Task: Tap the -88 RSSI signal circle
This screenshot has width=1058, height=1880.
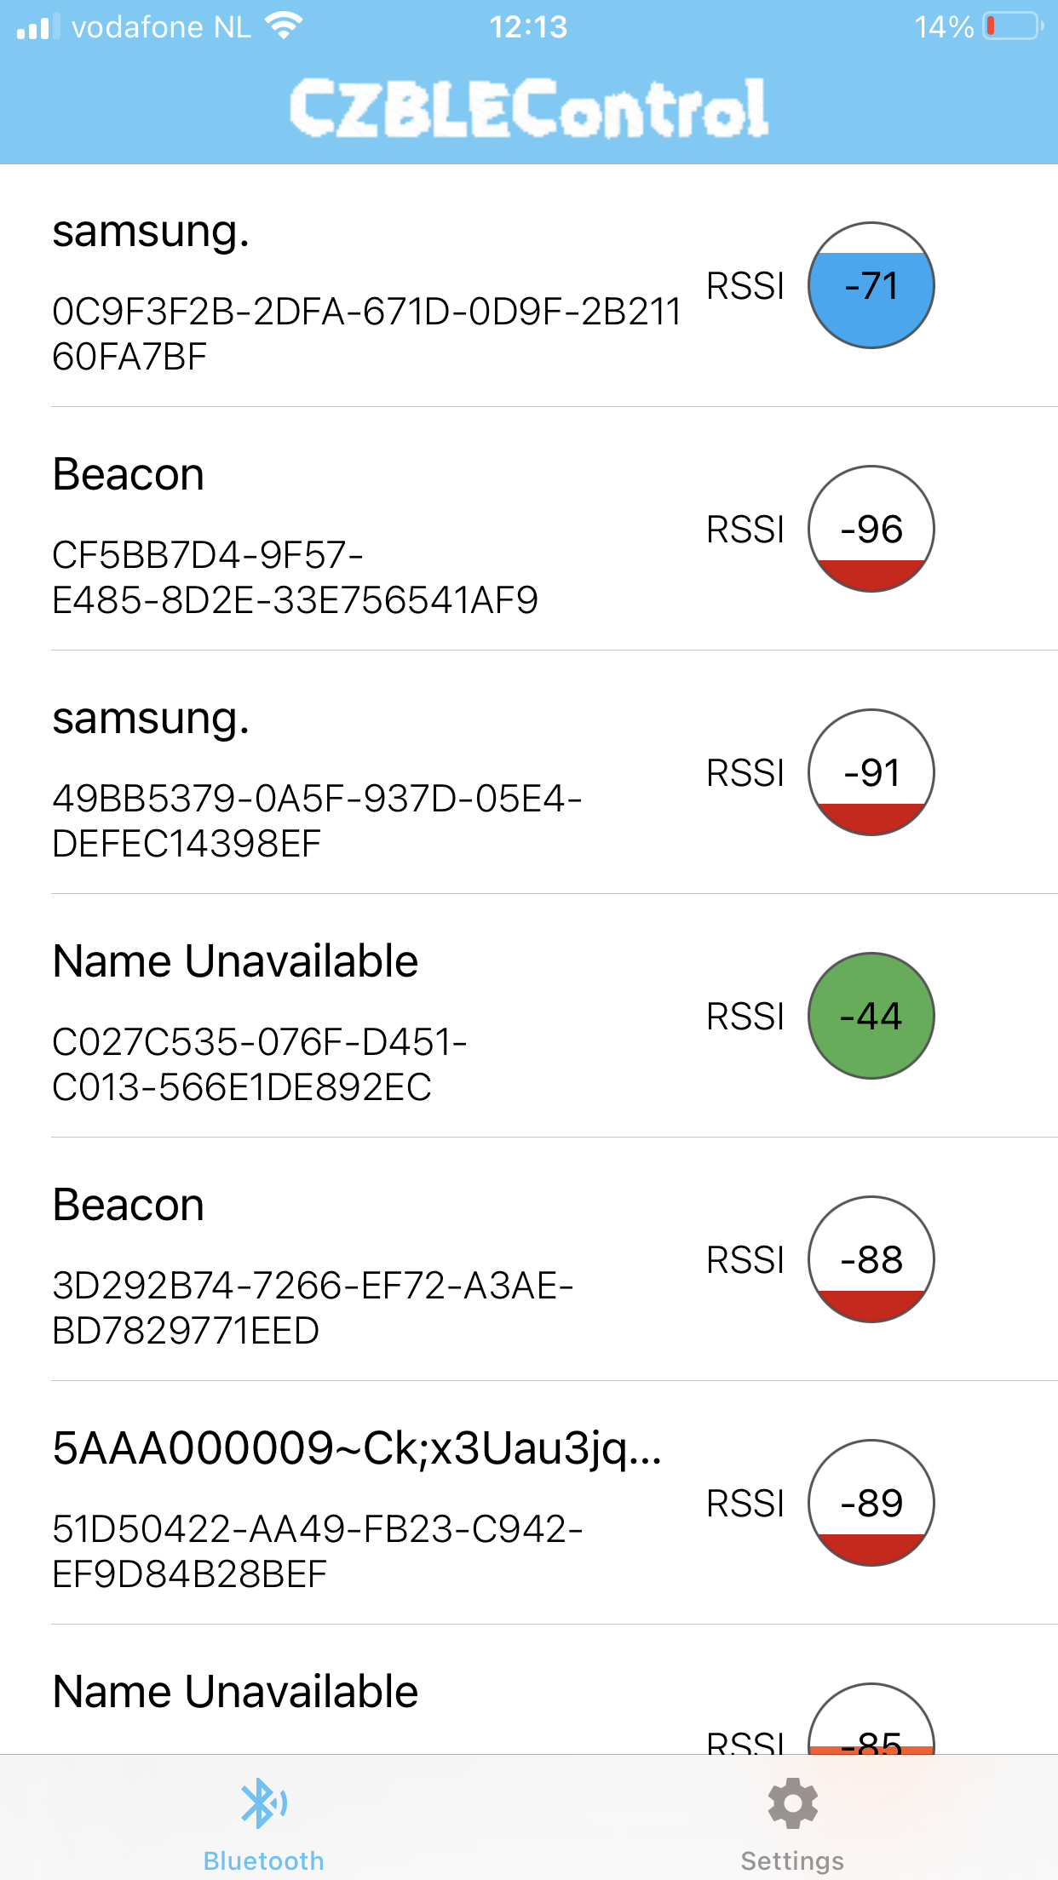Action: click(x=871, y=1259)
